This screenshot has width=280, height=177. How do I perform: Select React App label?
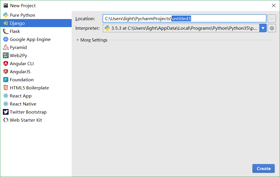tap(21, 96)
